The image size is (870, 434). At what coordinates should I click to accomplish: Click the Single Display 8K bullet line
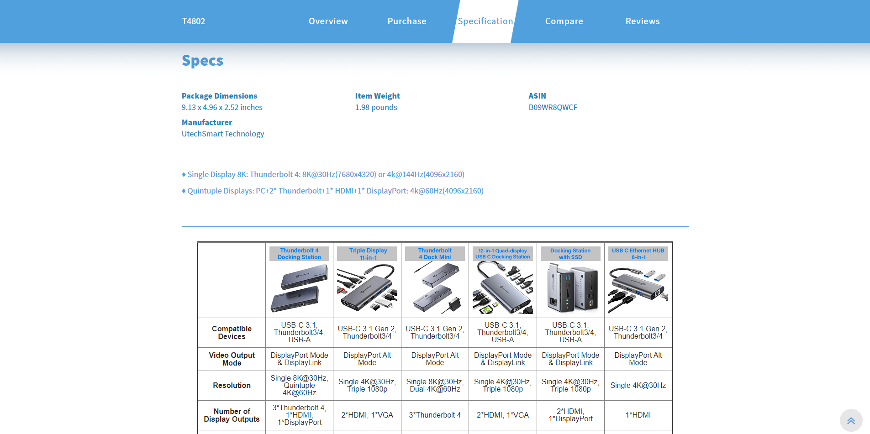point(323,174)
